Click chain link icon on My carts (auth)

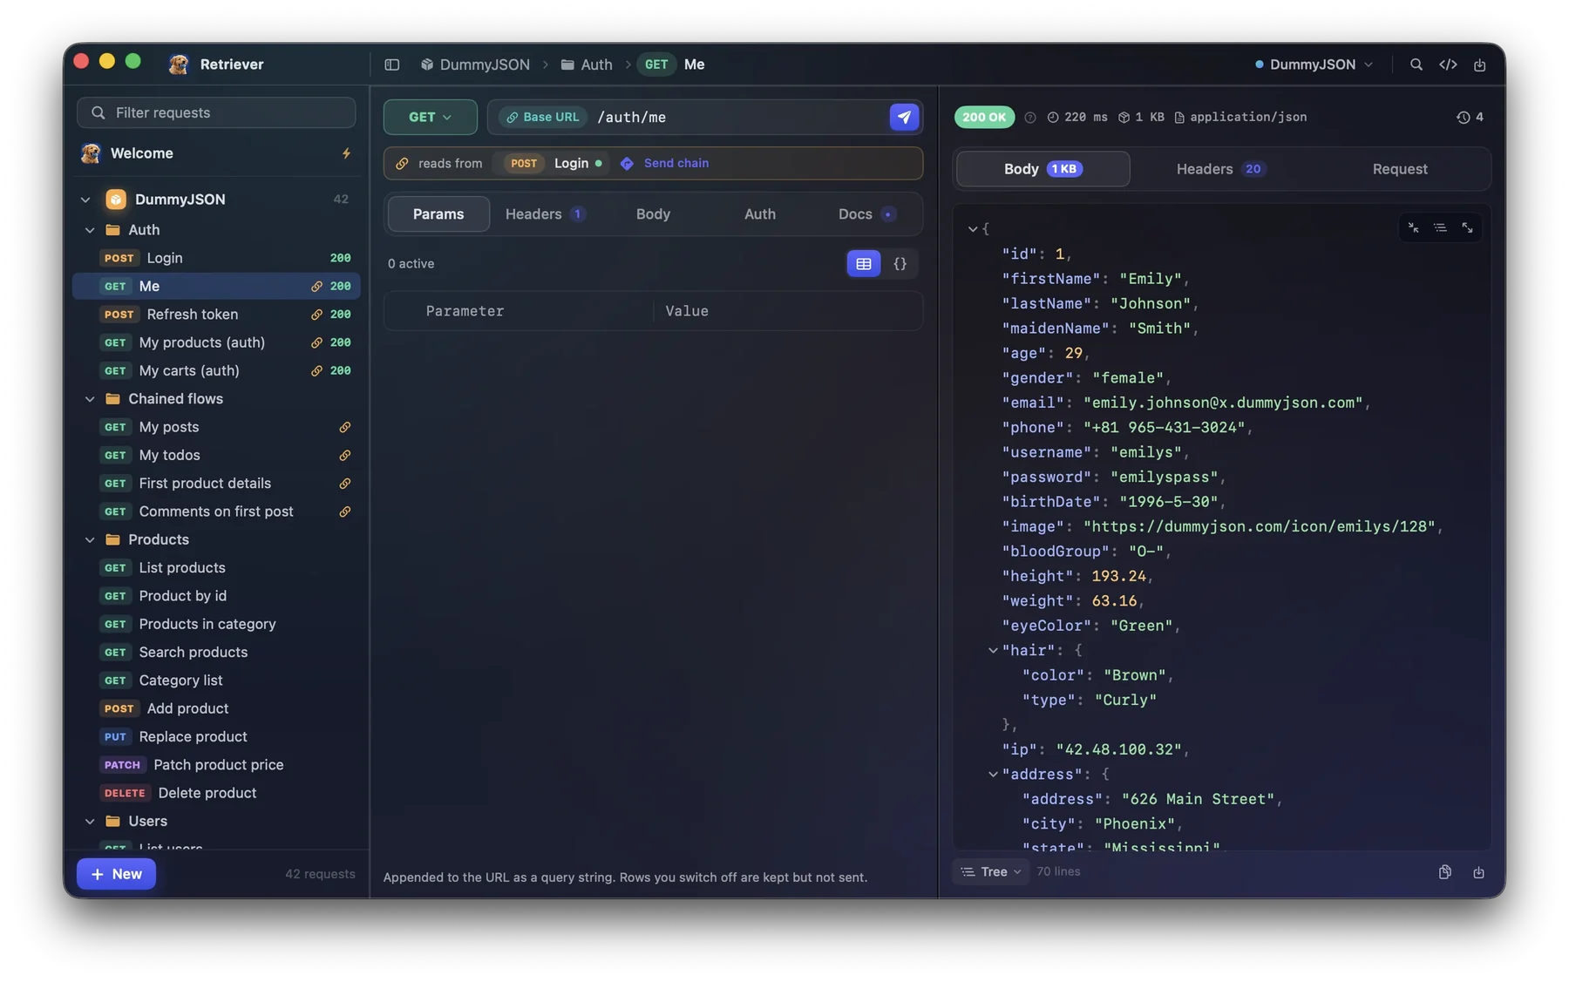pos(316,370)
